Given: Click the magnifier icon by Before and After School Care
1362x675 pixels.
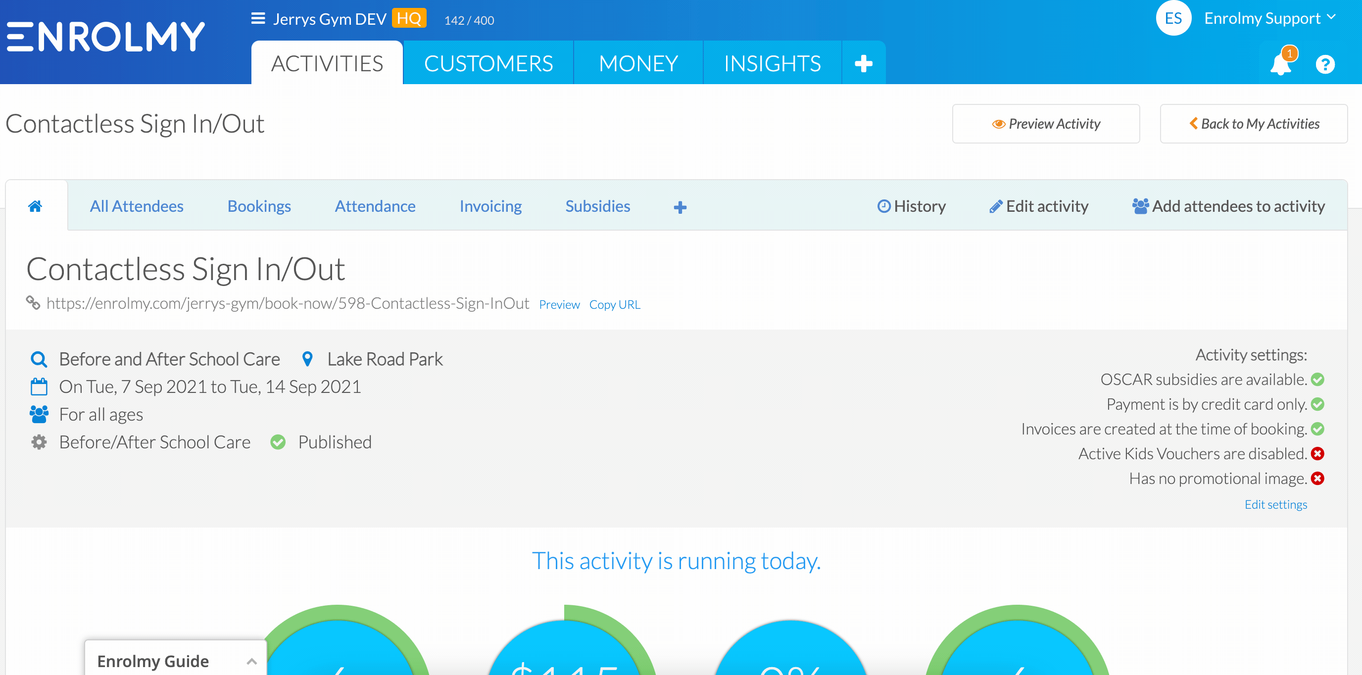Looking at the screenshot, I should click(x=39, y=359).
